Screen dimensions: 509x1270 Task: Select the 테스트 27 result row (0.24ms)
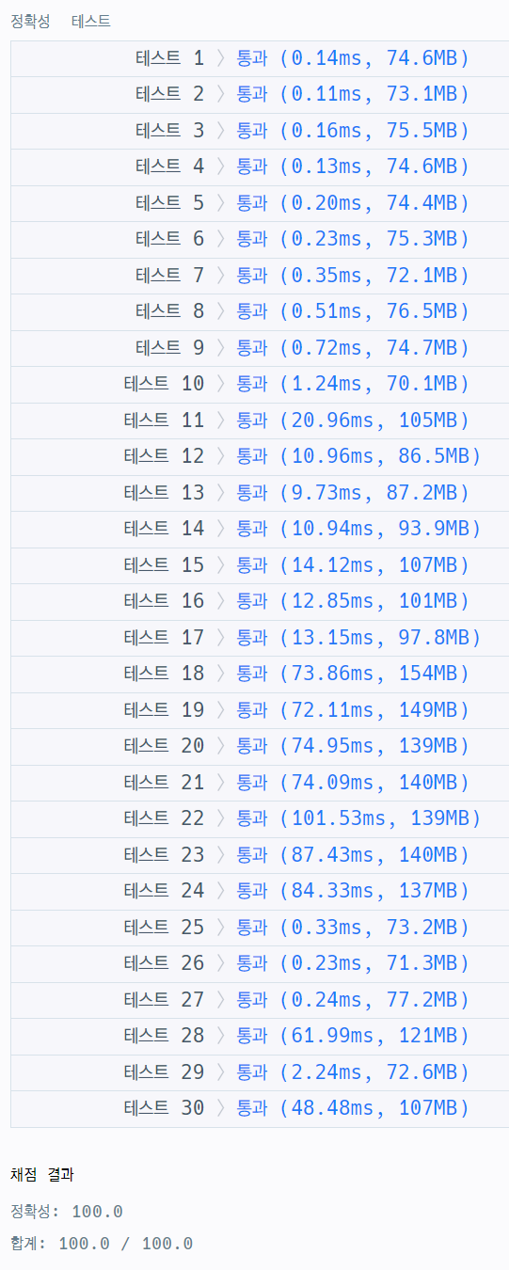pyautogui.click(x=260, y=1000)
